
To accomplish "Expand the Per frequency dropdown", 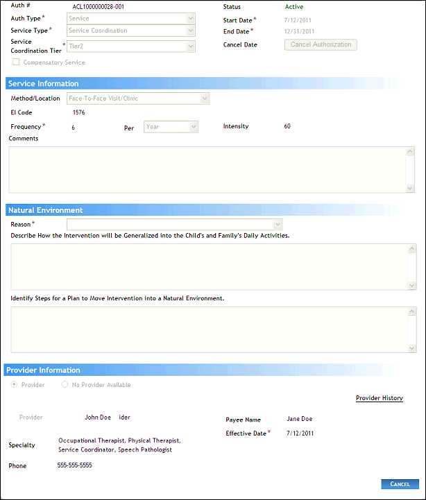I will point(171,127).
